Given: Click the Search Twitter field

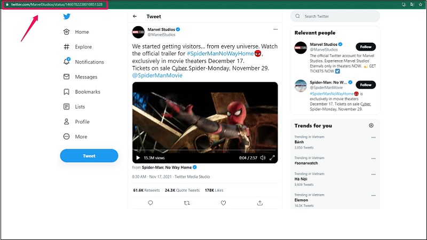Looking at the screenshot, I should (x=336, y=17).
